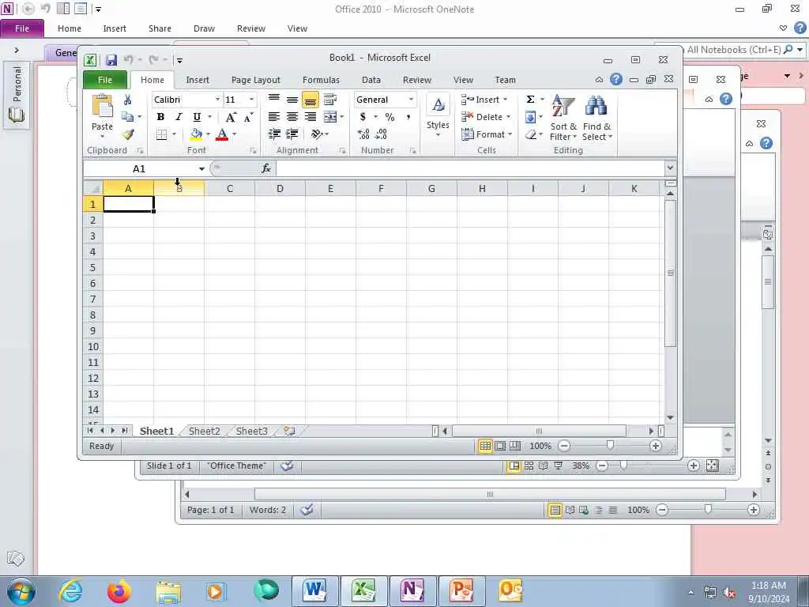The image size is (809, 607).
Task: Click Clear eraser icon
Action: pos(530,134)
